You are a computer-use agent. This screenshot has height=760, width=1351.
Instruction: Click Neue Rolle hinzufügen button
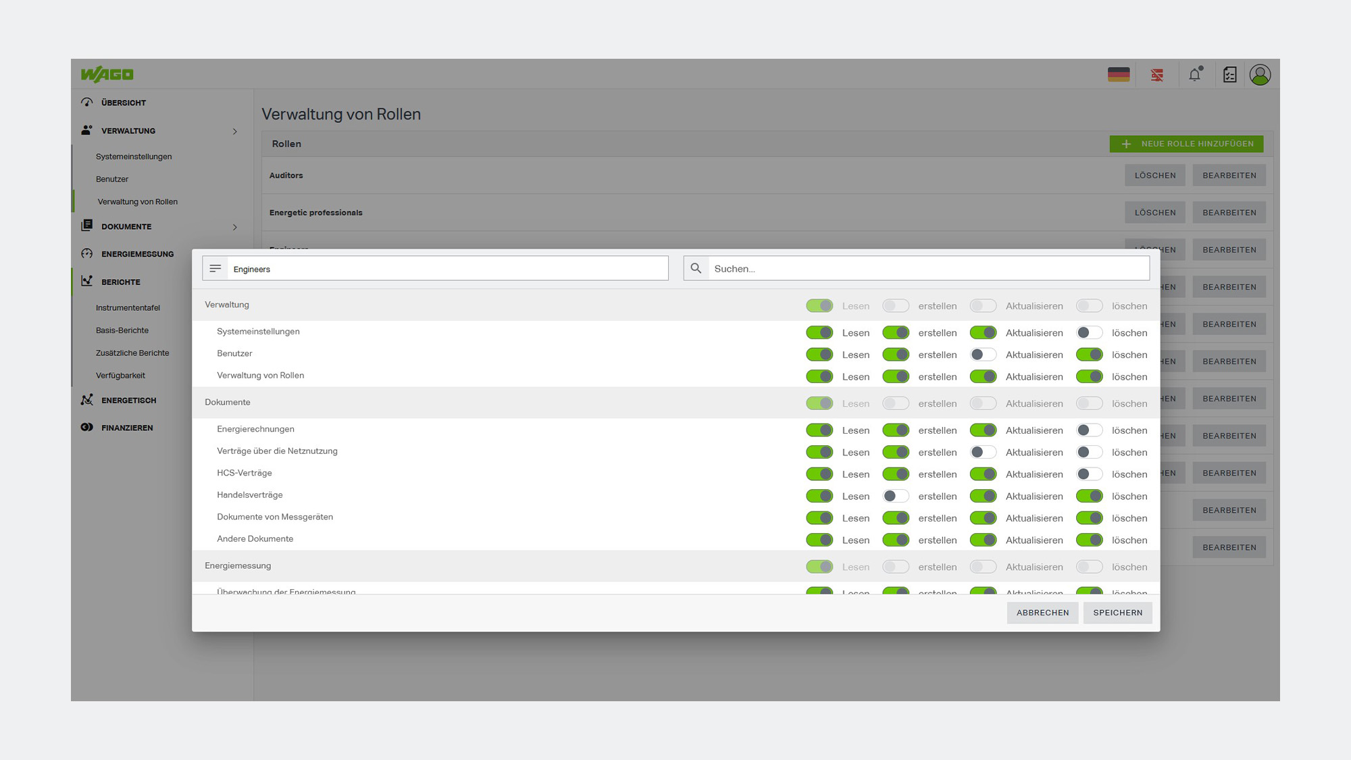pos(1186,144)
